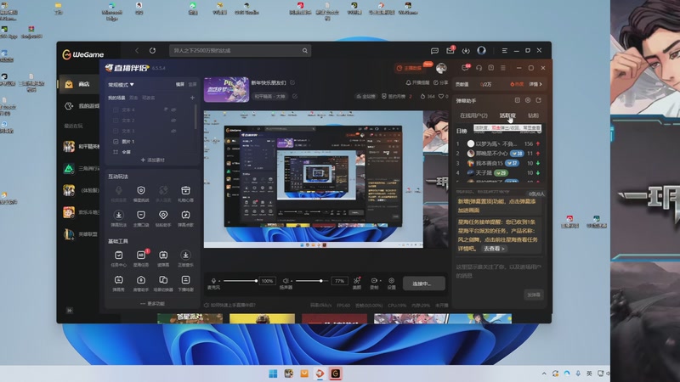Click the 开播提醒 button
680x382 pixels.
tap(417, 82)
